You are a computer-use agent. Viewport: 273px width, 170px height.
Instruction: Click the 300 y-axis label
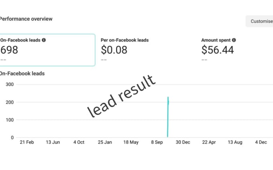(10, 84)
